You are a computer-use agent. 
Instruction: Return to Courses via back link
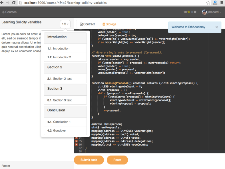[9, 12]
